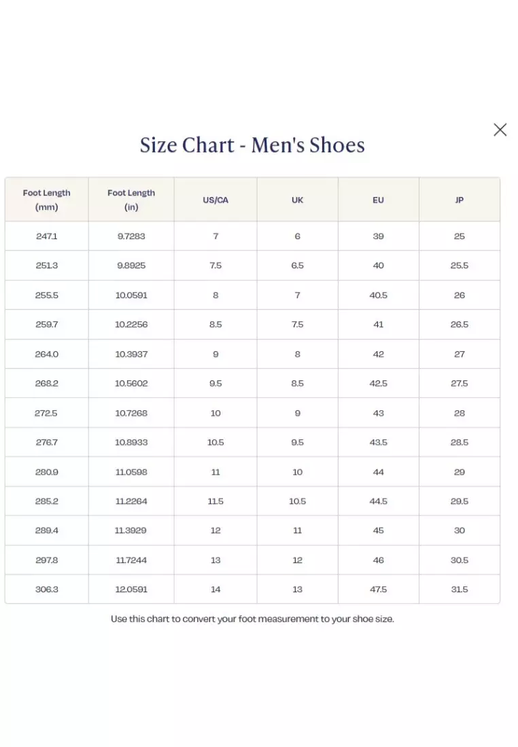Close the Size Chart dialog
The width and height of the screenshot is (518, 747).
pos(500,129)
